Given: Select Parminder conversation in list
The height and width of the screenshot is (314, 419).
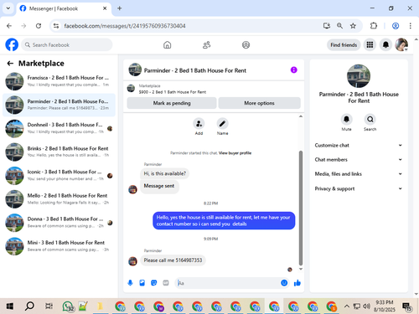Looking at the screenshot, I should pyautogui.click(x=59, y=105).
